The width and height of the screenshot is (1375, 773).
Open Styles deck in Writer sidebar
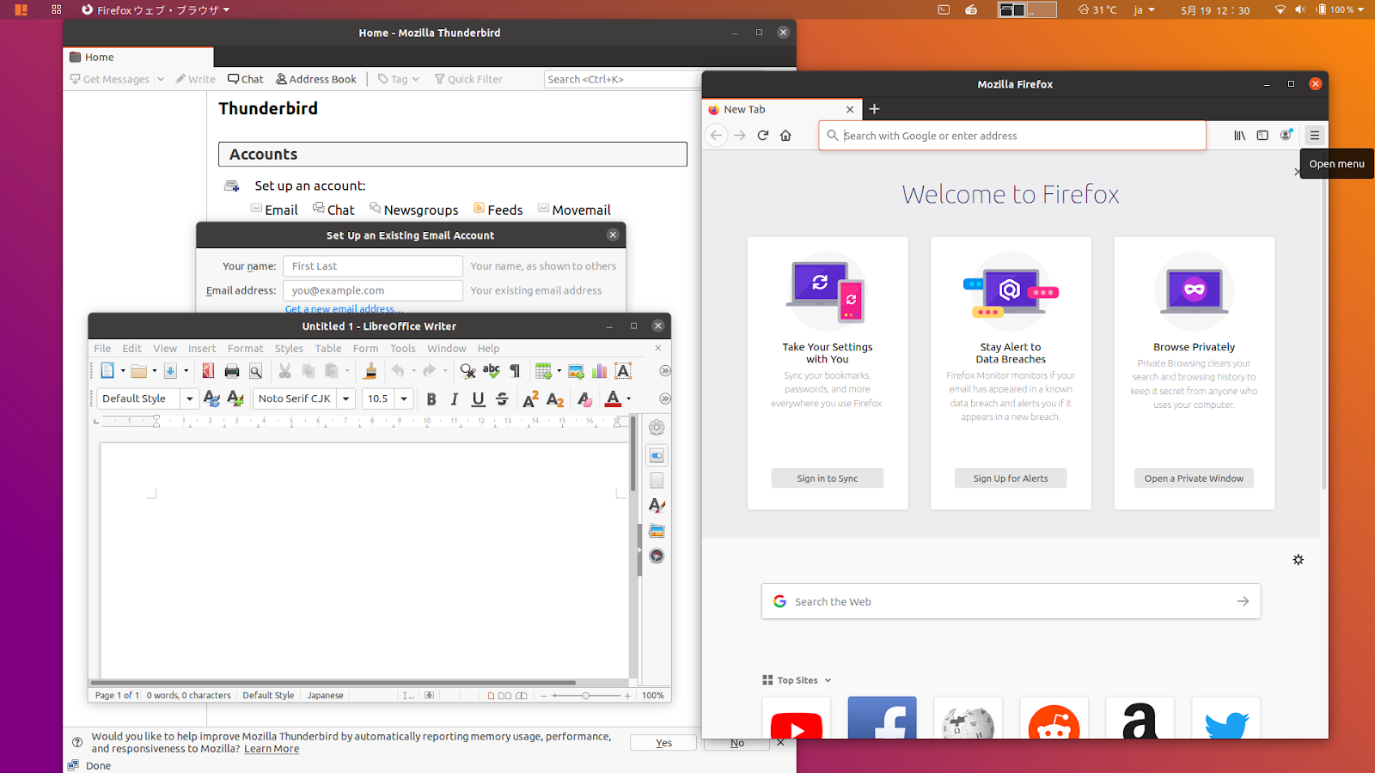click(657, 506)
